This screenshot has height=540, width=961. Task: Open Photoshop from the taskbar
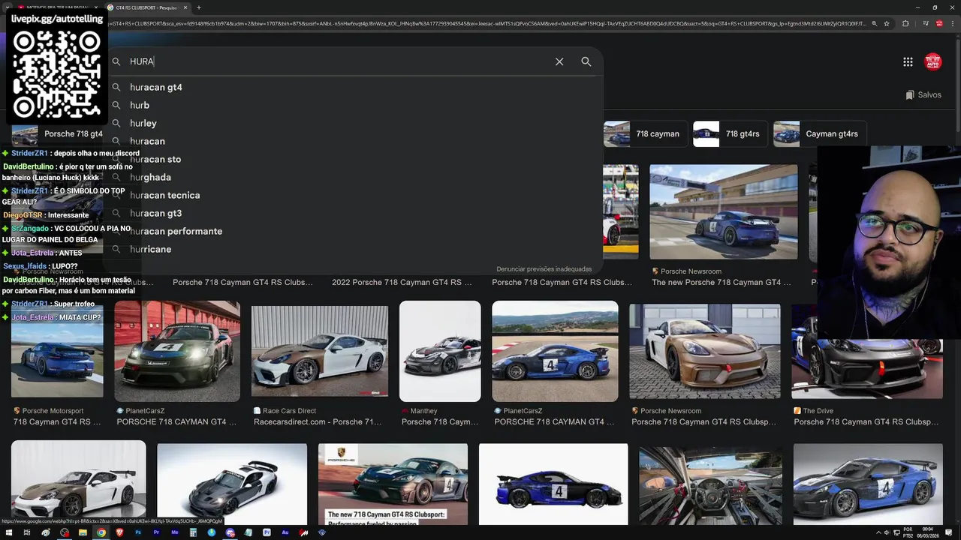[138, 532]
